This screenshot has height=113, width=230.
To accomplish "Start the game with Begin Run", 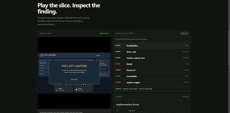I will (x=74, y=79).
